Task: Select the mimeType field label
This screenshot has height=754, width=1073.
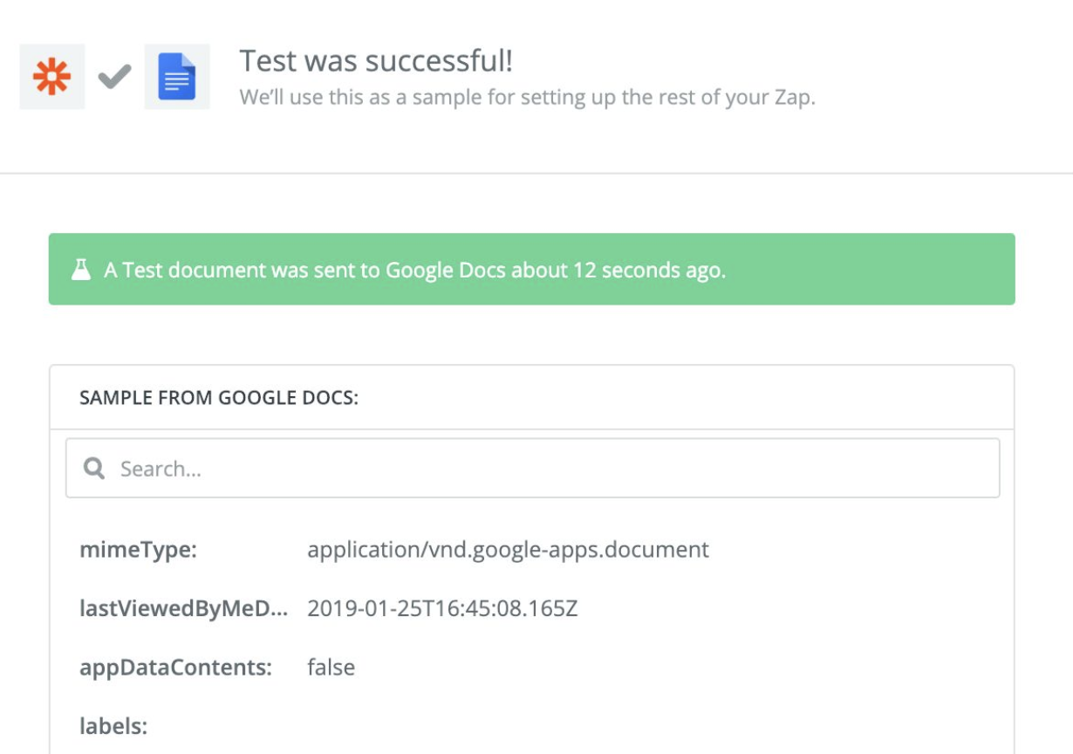Action: pyautogui.click(x=139, y=550)
